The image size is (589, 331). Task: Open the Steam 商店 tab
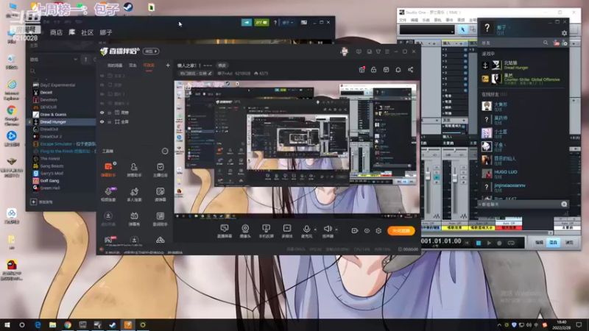tap(56, 32)
